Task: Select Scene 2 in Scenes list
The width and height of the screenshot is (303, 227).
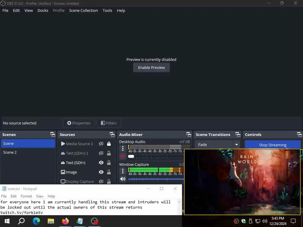Action: pyautogui.click(x=28, y=152)
